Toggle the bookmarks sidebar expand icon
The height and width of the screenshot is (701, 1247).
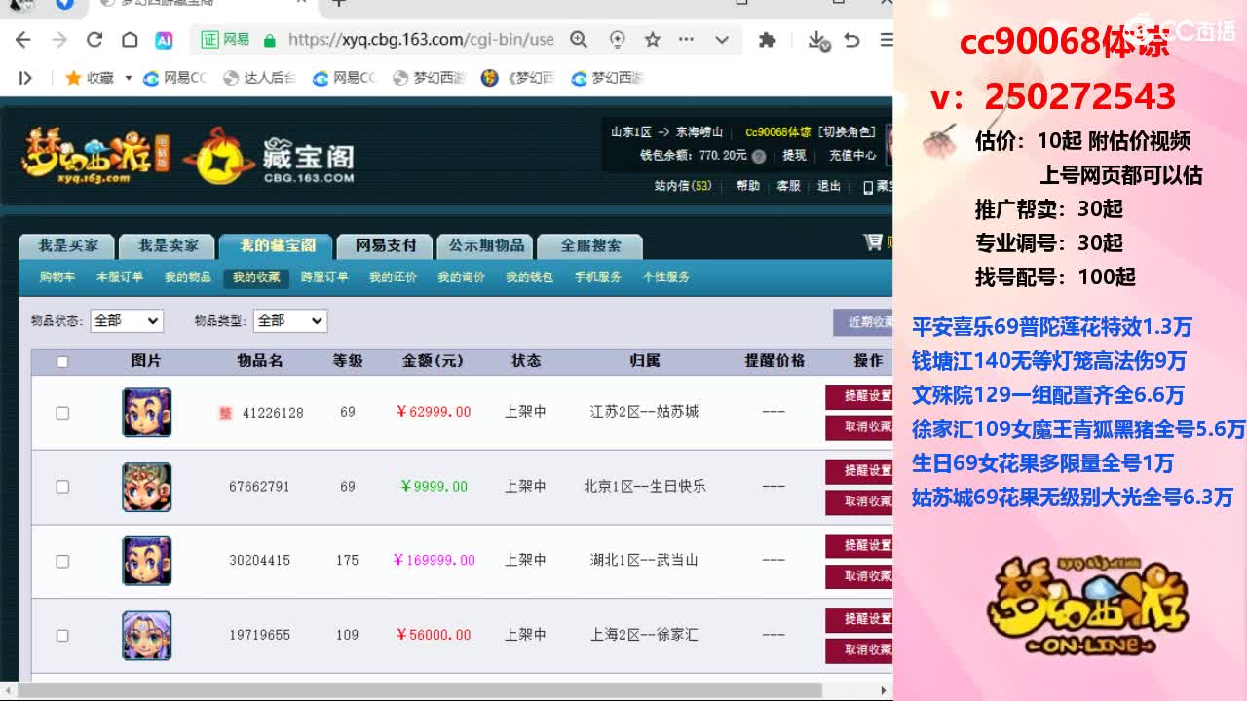25,78
